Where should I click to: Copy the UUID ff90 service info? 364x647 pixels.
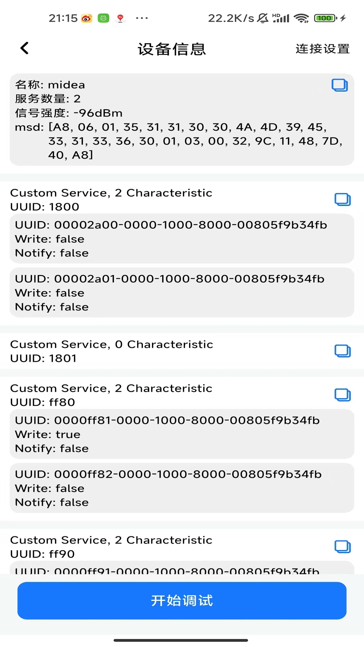coord(342,547)
